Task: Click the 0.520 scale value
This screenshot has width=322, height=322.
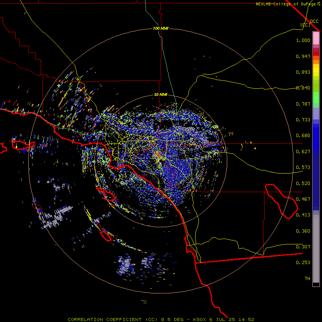Action: 303,184
